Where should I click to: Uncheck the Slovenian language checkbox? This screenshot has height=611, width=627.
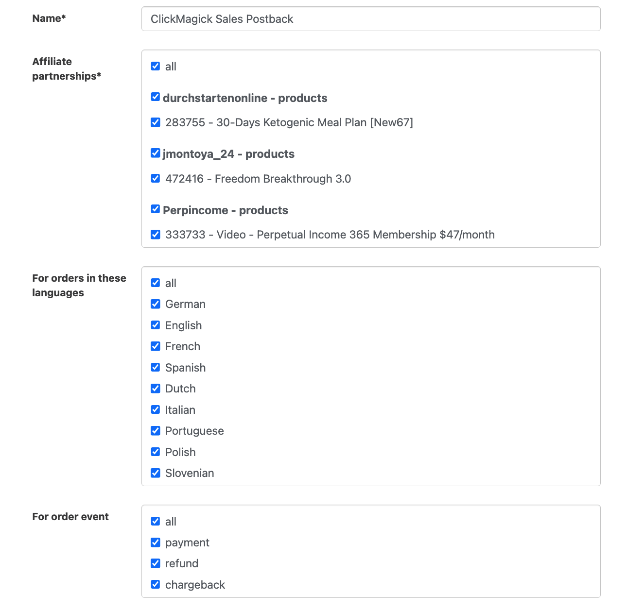pyautogui.click(x=156, y=473)
